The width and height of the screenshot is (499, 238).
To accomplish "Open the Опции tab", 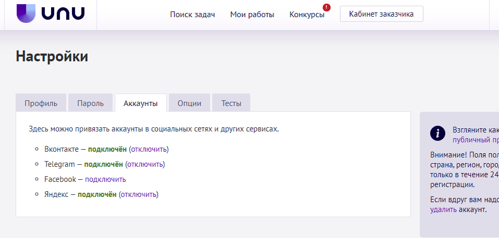I will click(190, 103).
